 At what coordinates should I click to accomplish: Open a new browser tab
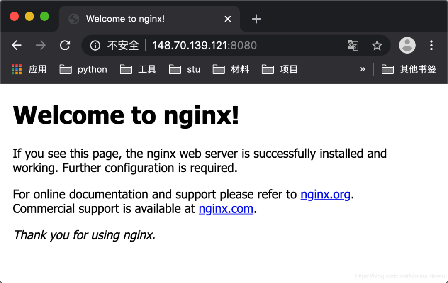point(256,19)
